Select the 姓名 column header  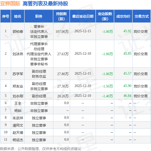[x=18, y=16]
